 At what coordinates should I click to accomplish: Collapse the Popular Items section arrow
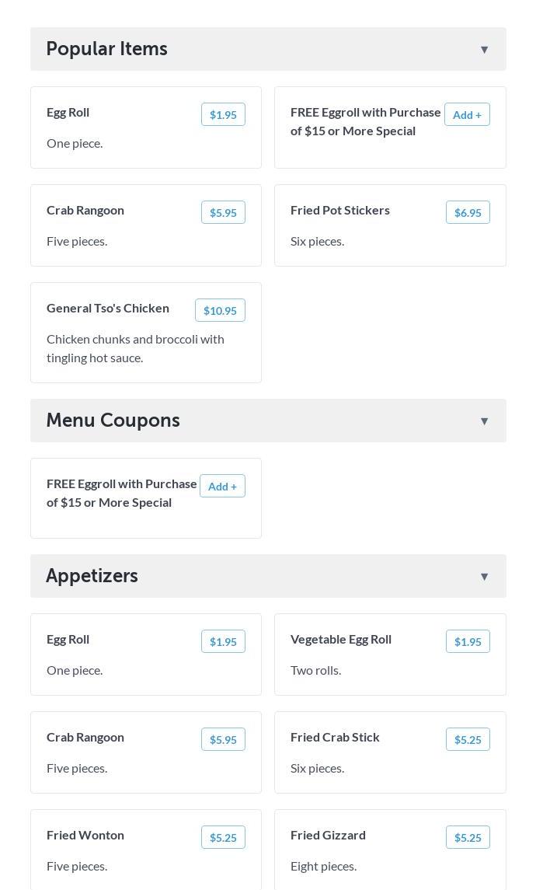tap(484, 50)
